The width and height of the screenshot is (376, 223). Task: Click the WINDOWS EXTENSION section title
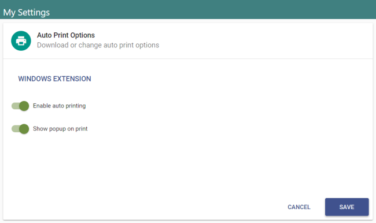pyautogui.click(x=55, y=79)
